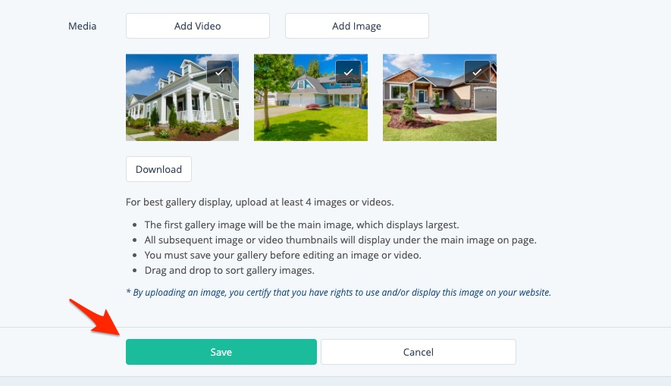Click the 'Drag and drop to sort' bullet
Screen dimensions: 671x386
coord(230,271)
